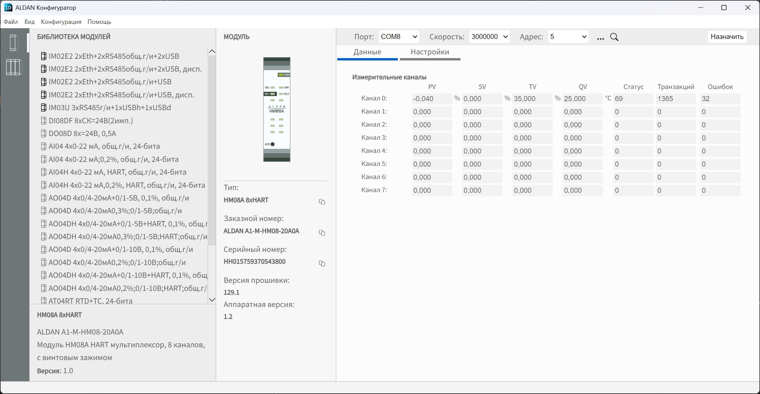Click the magnifier search devices icon

pyautogui.click(x=614, y=37)
